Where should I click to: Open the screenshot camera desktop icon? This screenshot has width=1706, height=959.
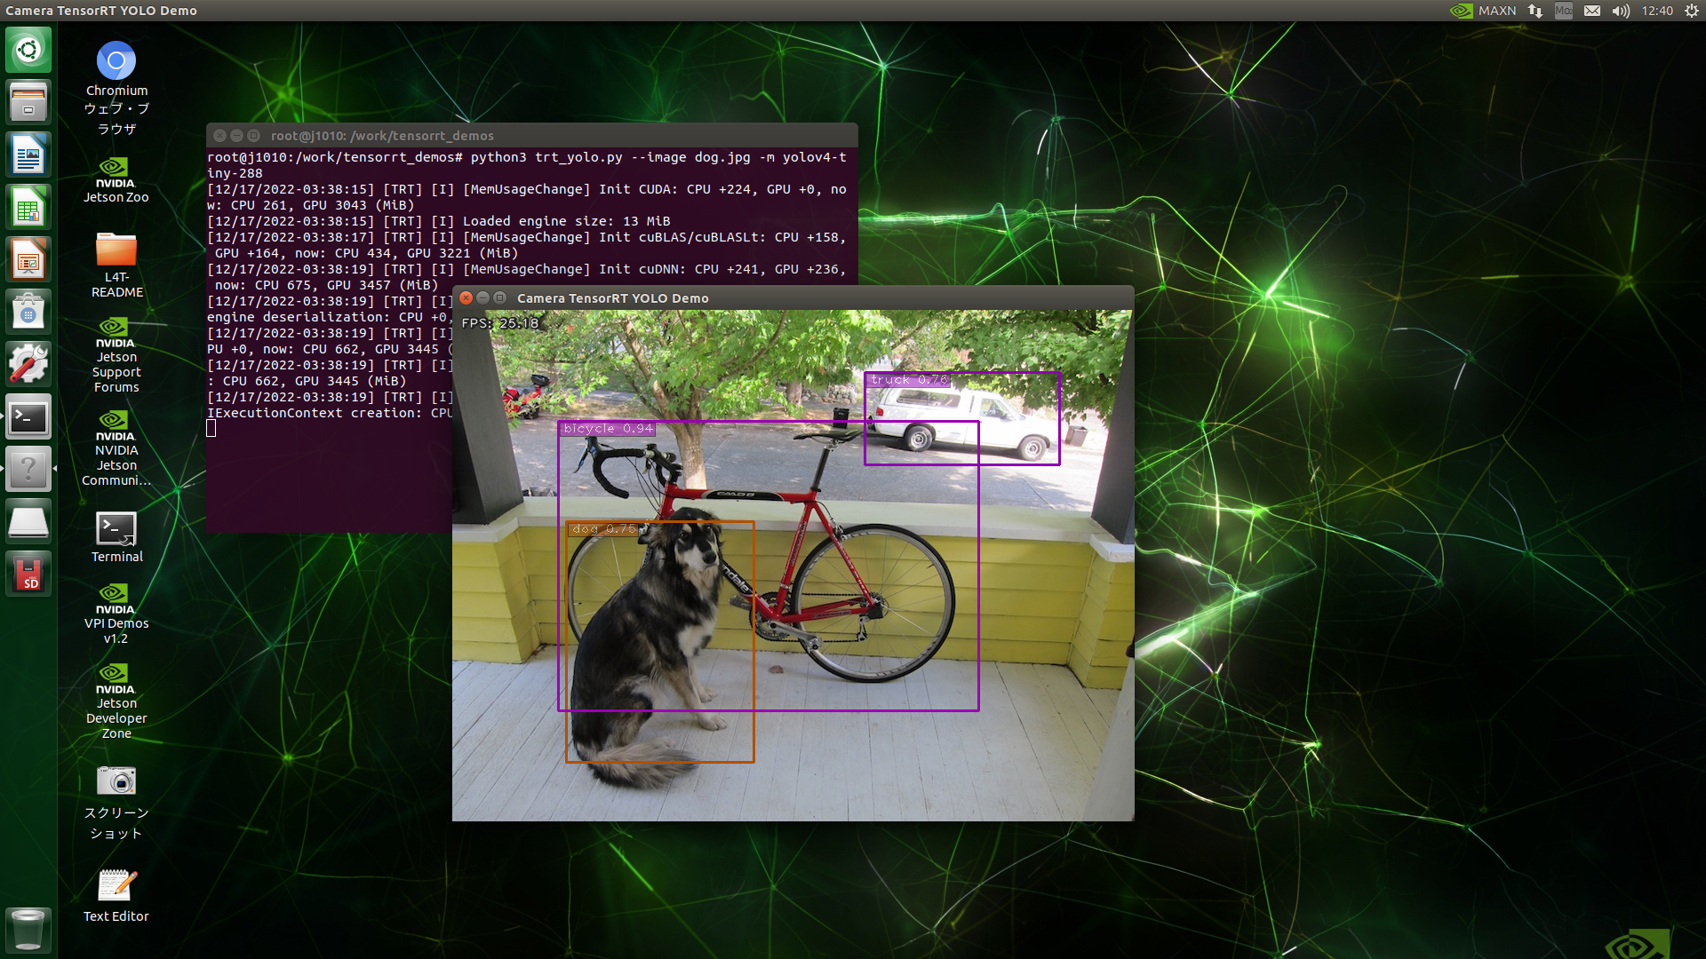[x=116, y=781]
